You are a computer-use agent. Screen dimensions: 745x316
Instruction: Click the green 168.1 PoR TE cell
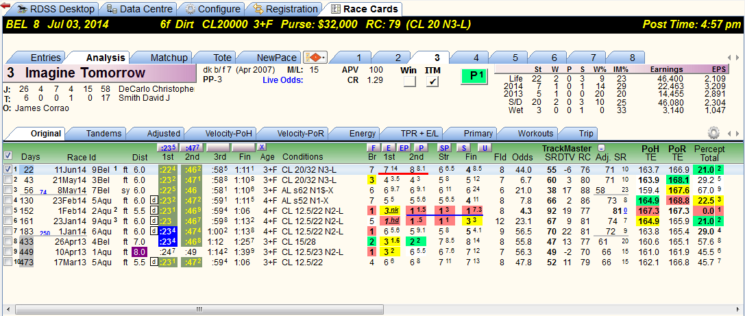pos(677,180)
